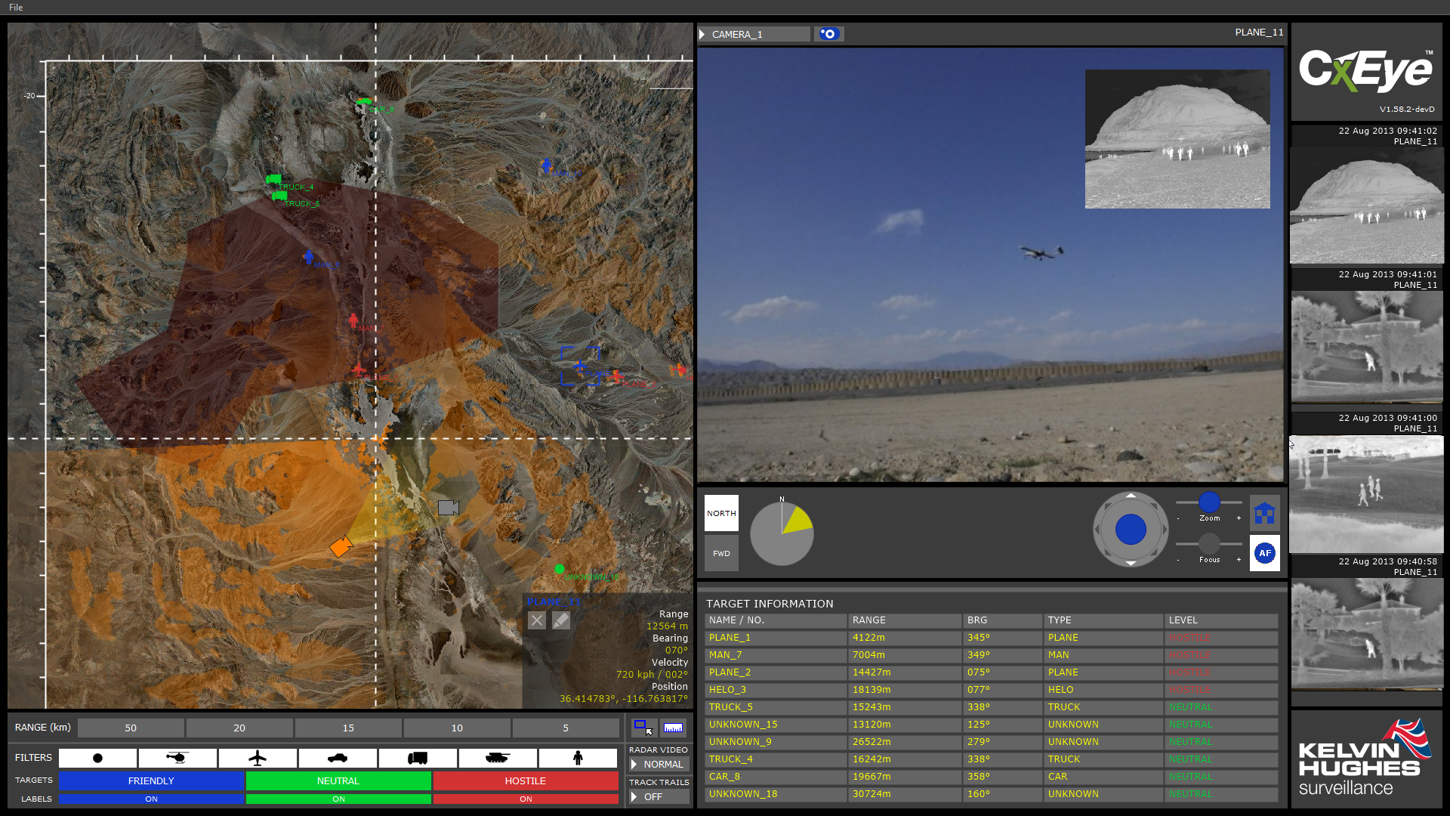Switch camera mode to NORTH
Viewport: 1450px width, 816px height.
(x=720, y=512)
